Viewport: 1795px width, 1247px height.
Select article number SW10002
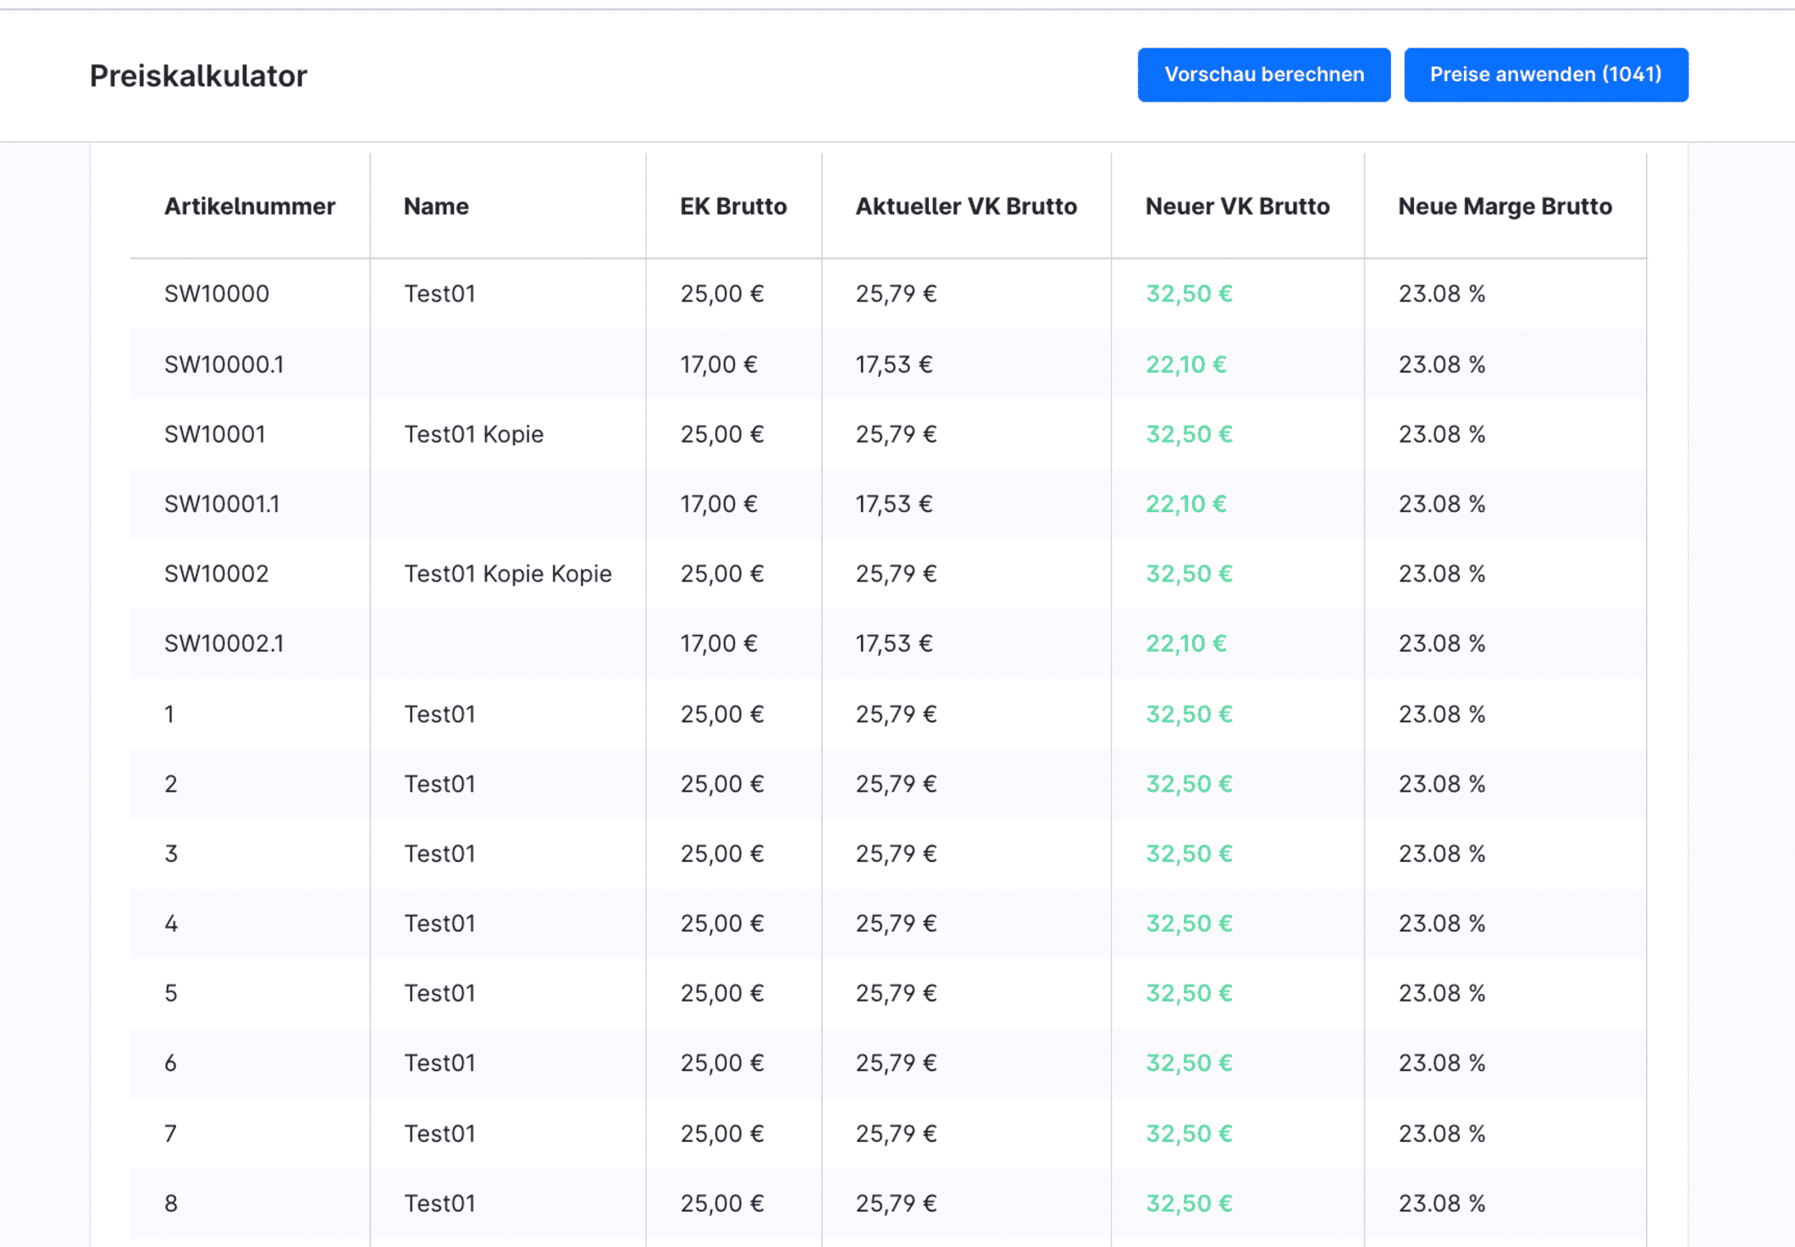[x=217, y=574]
